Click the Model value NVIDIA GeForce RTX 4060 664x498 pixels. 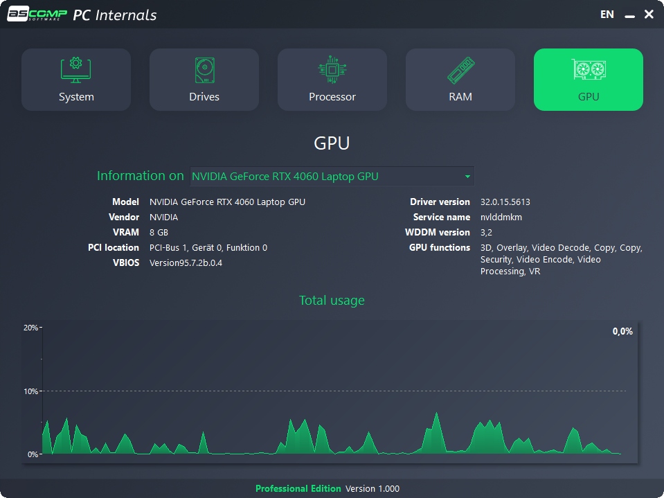click(x=227, y=202)
